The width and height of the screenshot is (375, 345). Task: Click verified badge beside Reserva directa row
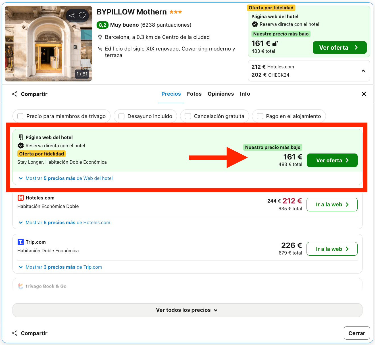[20, 146]
